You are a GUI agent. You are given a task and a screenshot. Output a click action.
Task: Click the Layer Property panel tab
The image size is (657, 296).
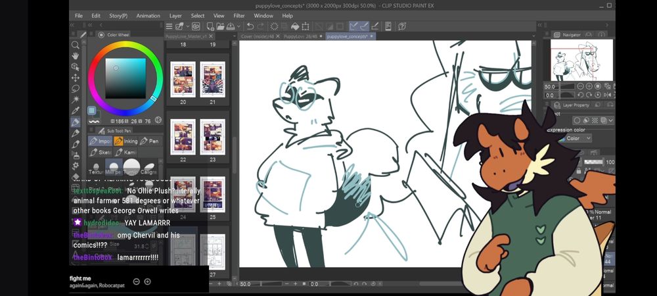[572, 105]
